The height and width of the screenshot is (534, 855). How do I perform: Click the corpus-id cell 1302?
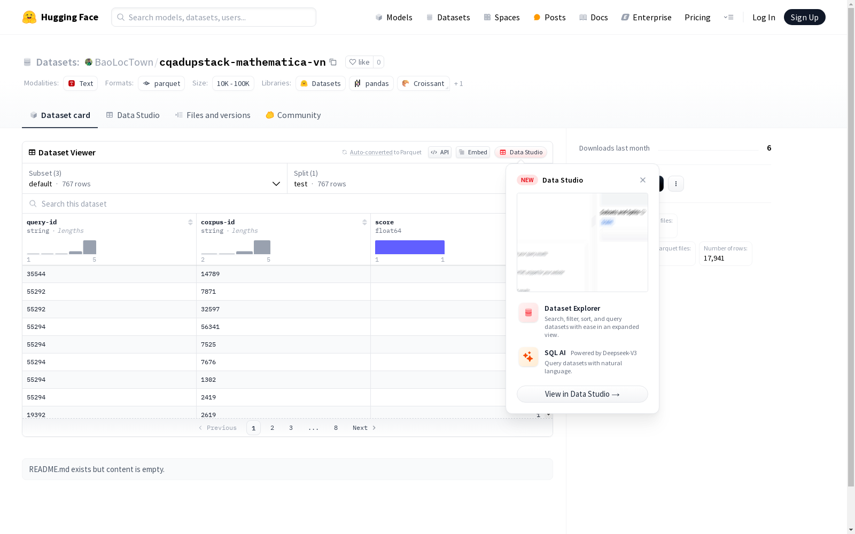point(283,380)
